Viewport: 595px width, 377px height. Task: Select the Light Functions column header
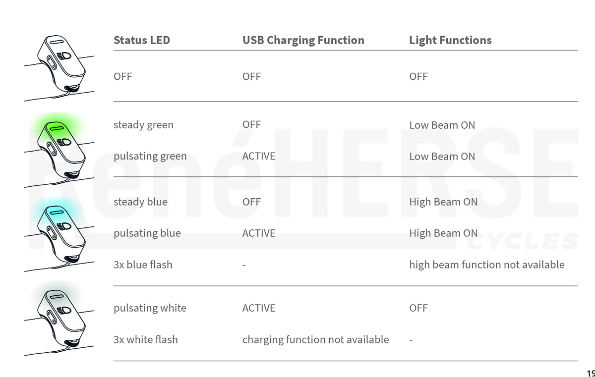tap(450, 40)
